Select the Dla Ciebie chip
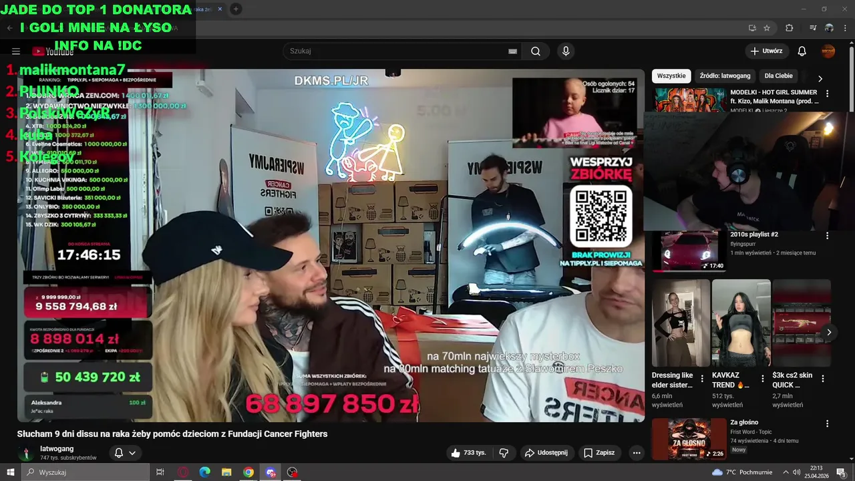Image resolution: width=855 pixels, height=481 pixels. [x=778, y=76]
